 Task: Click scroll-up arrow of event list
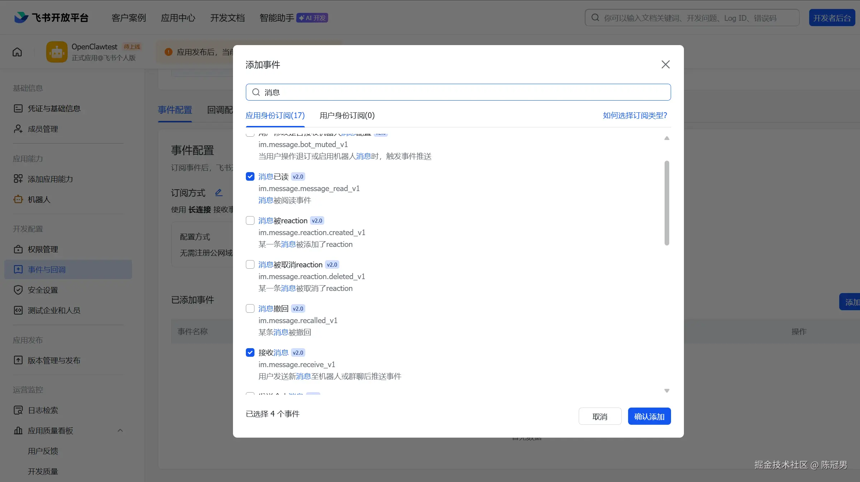[x=667, y=138]
